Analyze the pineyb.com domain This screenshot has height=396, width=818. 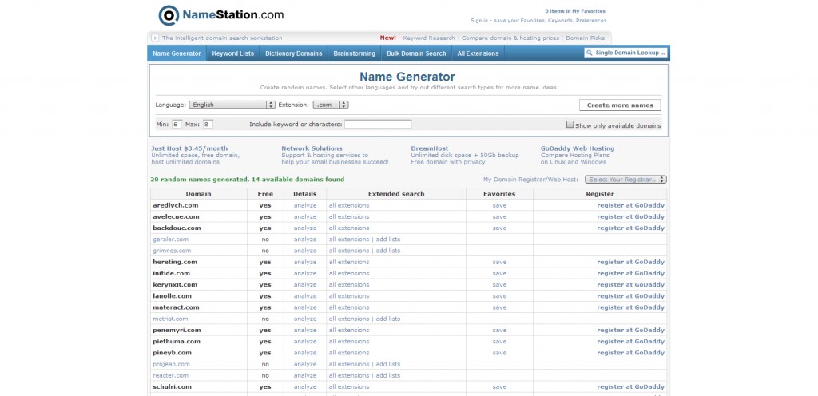point(305,353)
